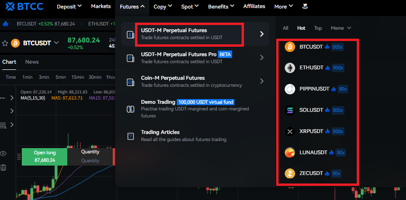Image resolution: width=406 pixels, height=200 pixels.
Task: Select the Ethereum coin icon
Action: [290, 68]
